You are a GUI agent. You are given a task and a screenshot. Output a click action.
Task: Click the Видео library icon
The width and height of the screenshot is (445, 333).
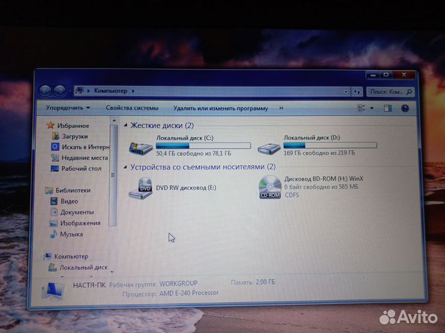click(54, 201)
